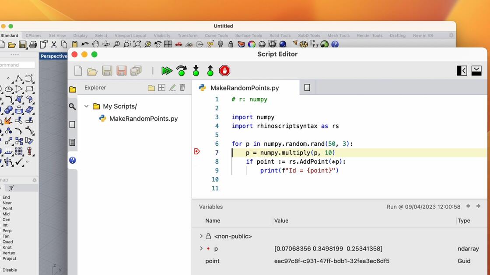Toggle the editor side panel layout icon

point(462,71)
